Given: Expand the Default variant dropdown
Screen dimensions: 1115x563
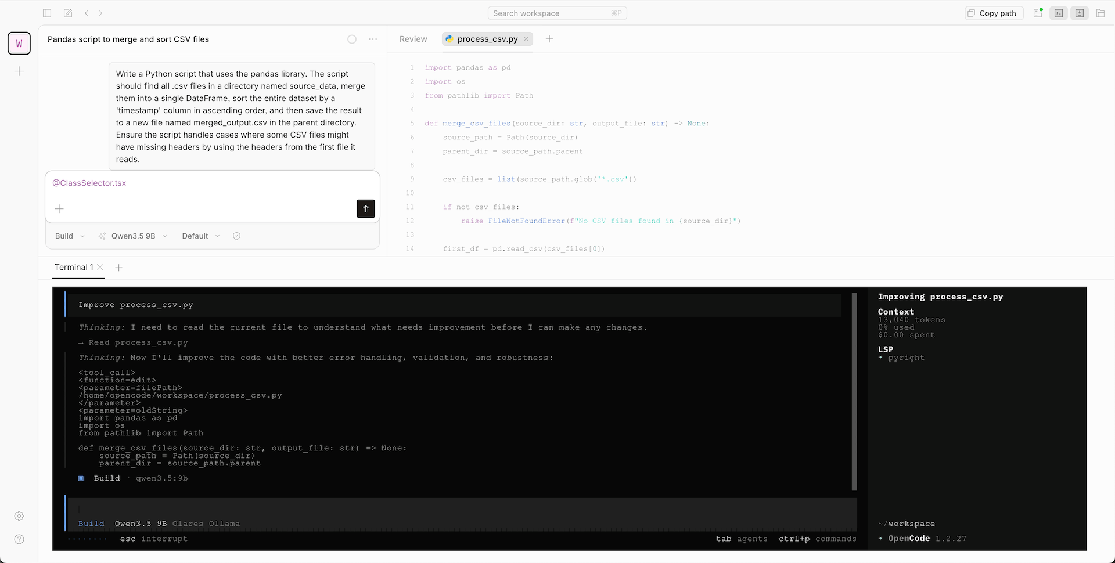Looking at the screenshot, I should click(x=200, y=236).
